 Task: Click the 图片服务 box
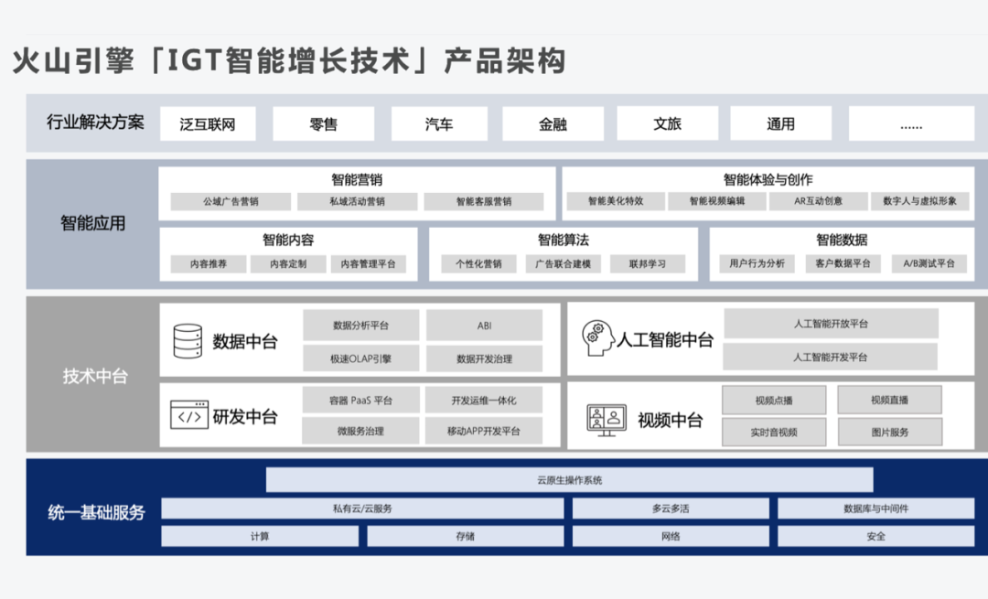890,432
